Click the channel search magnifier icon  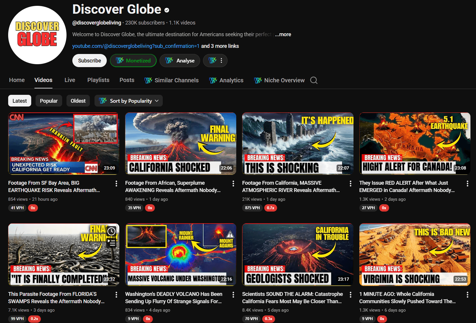point(314,80)
